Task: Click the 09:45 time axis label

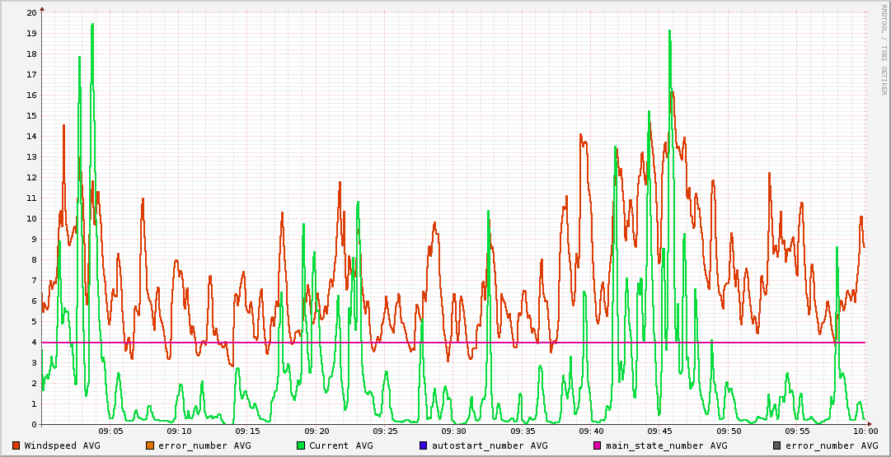Action: tap(659, 432)
